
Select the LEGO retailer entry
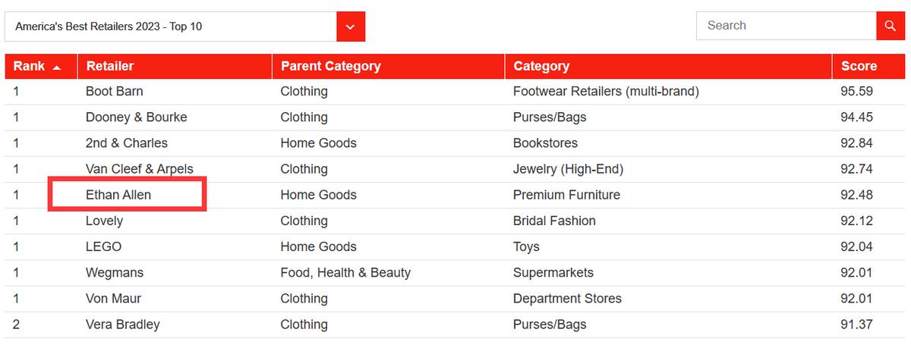pos(104,246)
